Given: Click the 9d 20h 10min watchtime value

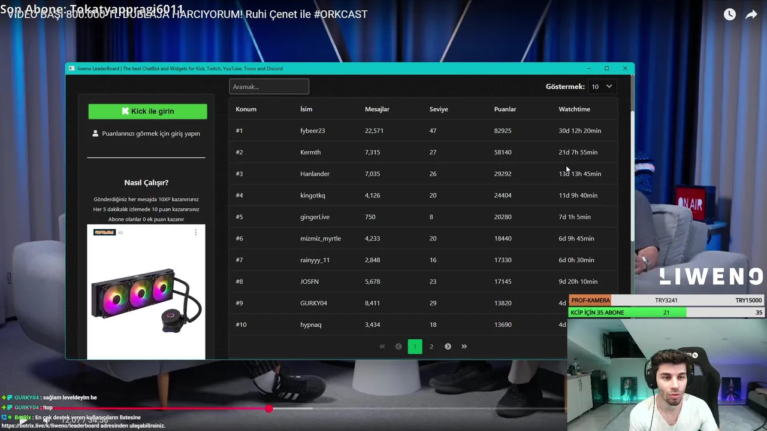Looking at the screenshot, I should (x=578, y=281).
